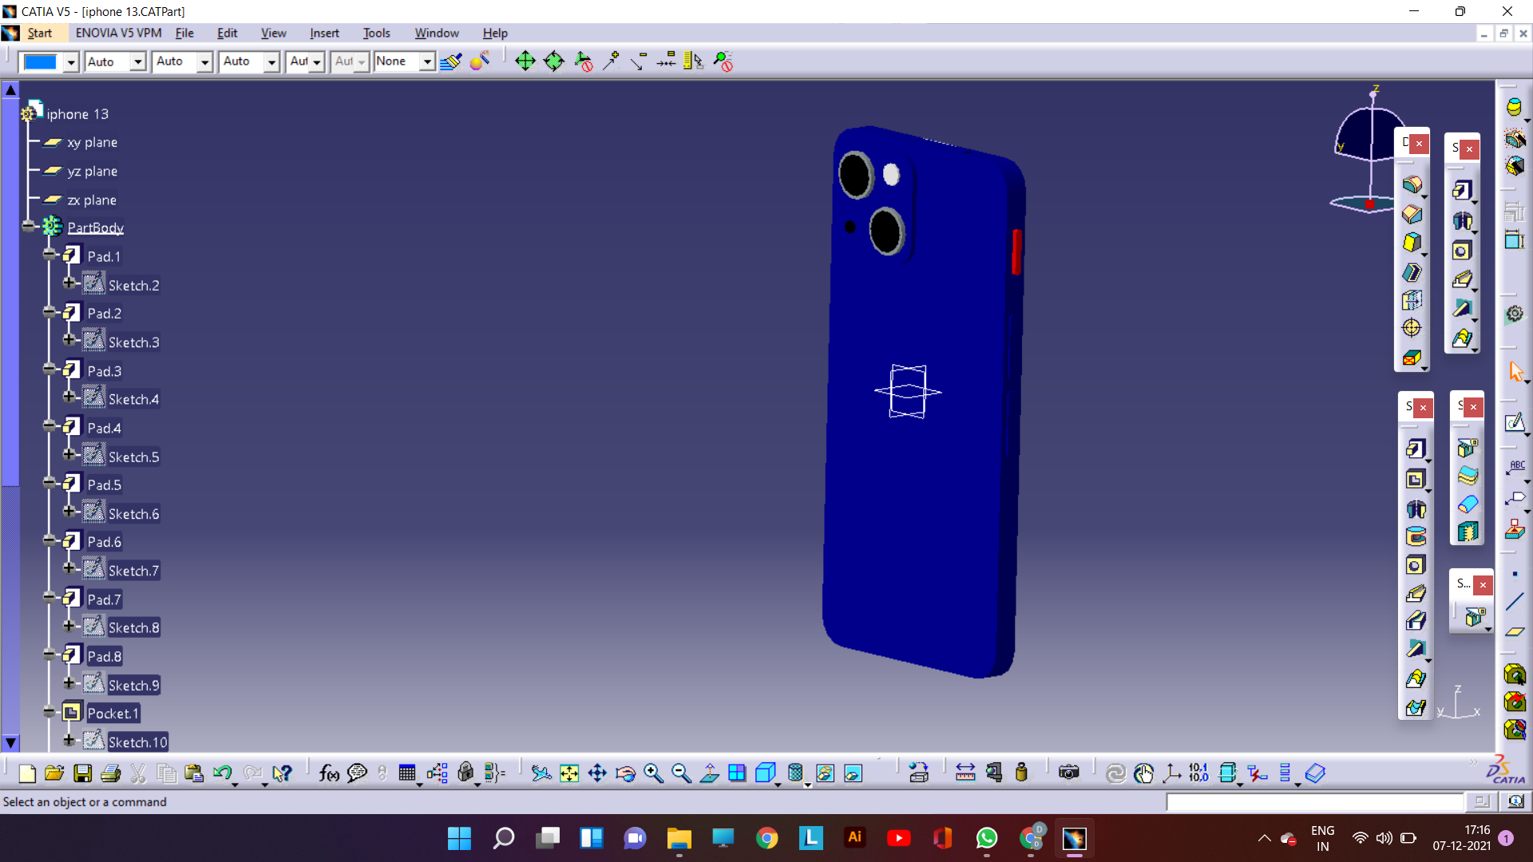The height and width of the screenshot is (862, 1533).
Task: Open the What's This help cursor icon
Action: pos(282,773)
